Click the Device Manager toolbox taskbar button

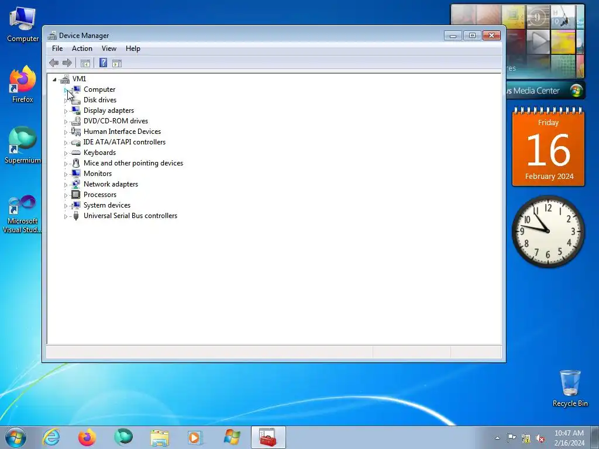(x=268, y=437)
